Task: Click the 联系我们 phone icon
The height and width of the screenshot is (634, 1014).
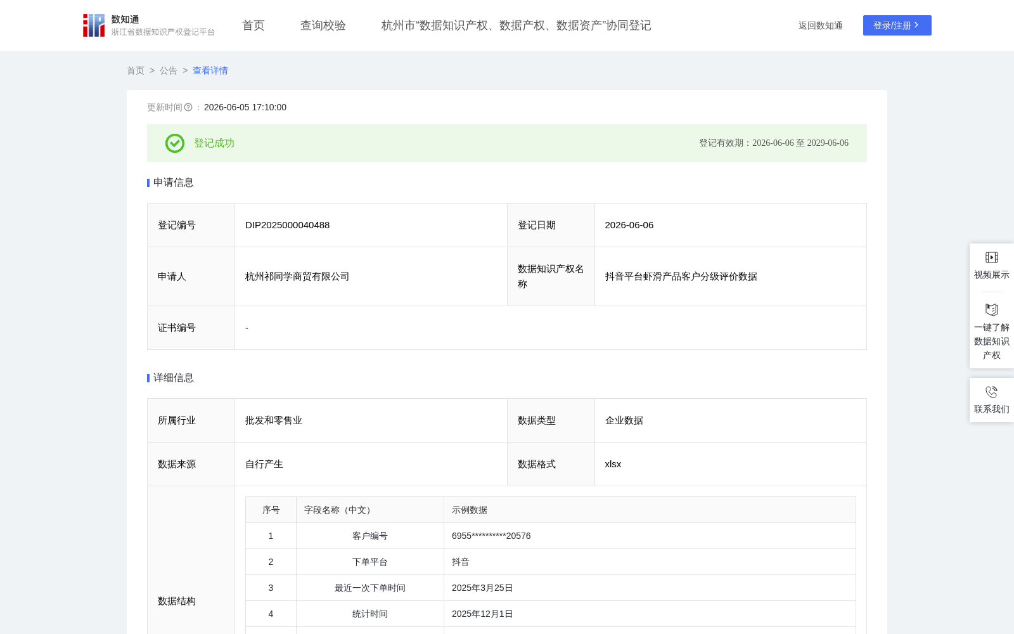Action: tap(992, 392)
